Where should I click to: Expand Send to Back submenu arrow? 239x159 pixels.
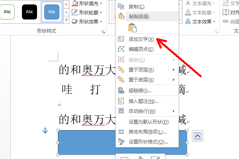tap(174, 79)
